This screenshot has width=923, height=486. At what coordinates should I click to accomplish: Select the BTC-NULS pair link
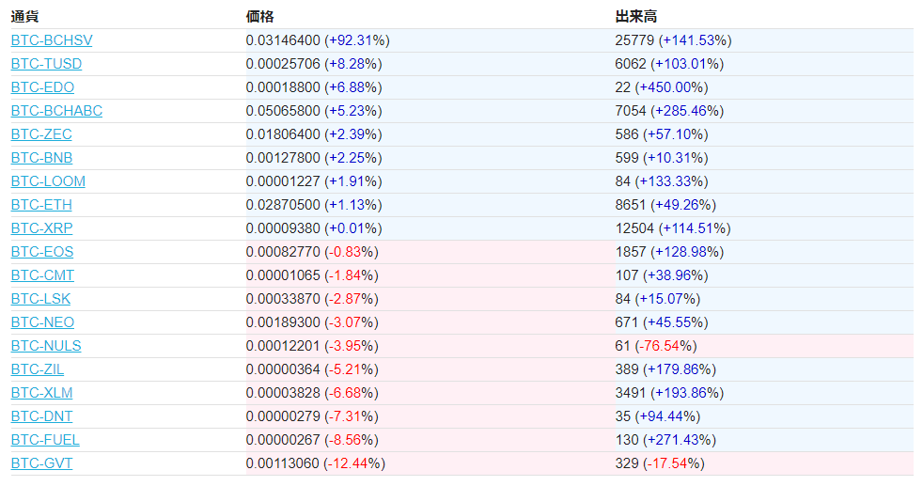(x=46, y=346)
